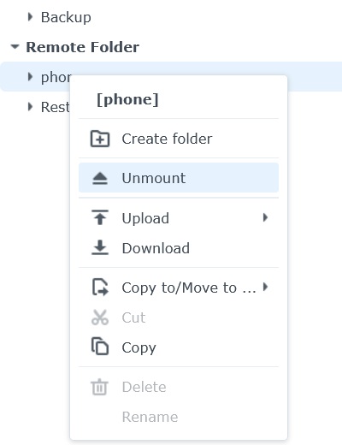Click the Copy pages icon
The width and height of the screenshot is (342, 445).
tap(100, 346)
